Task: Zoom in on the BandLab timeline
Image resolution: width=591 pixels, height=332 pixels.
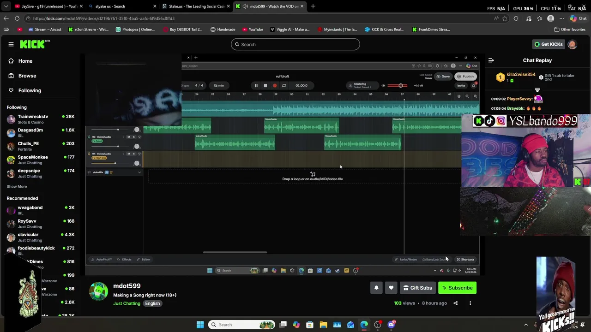Action: click(475, 96)
